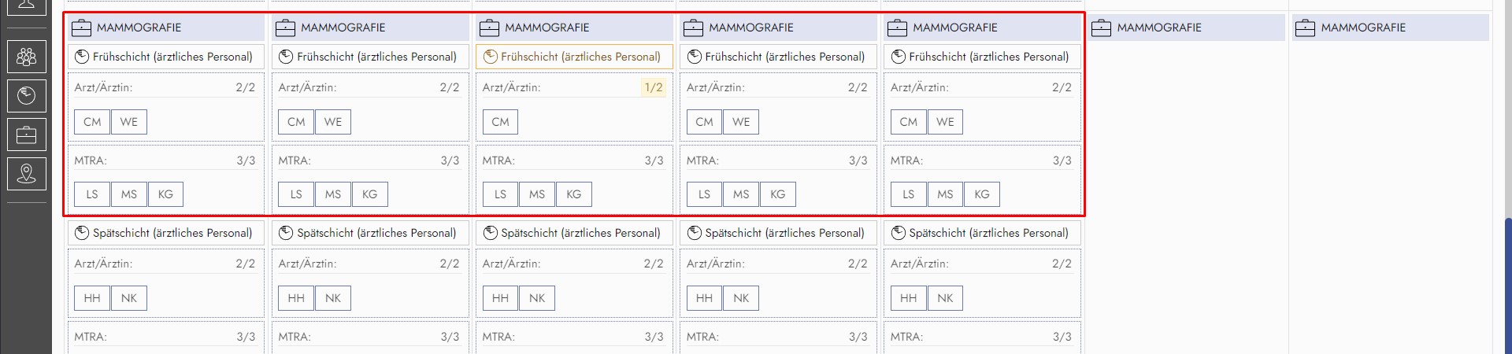Select HH badge in the leftmost Spätschicht
1512x354 pixels.
(92, 298)
